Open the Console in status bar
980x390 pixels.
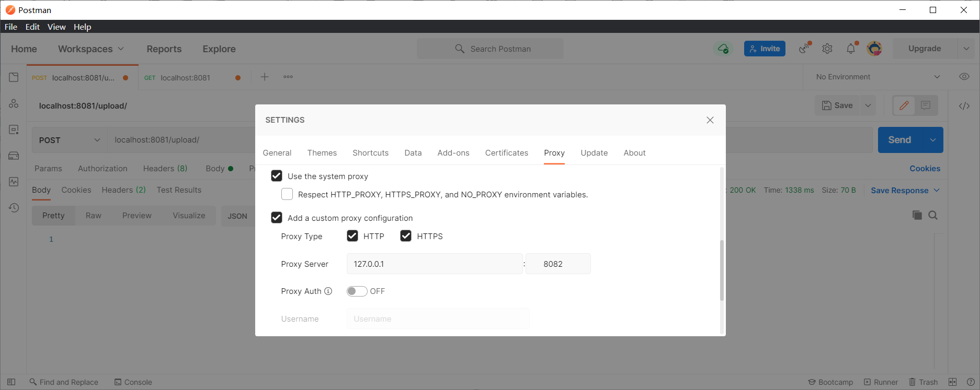tap(133, 382)
